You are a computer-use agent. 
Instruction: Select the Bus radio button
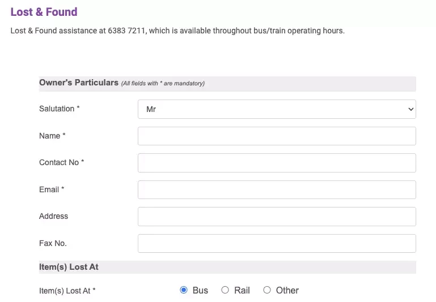[x=184, y=290]
